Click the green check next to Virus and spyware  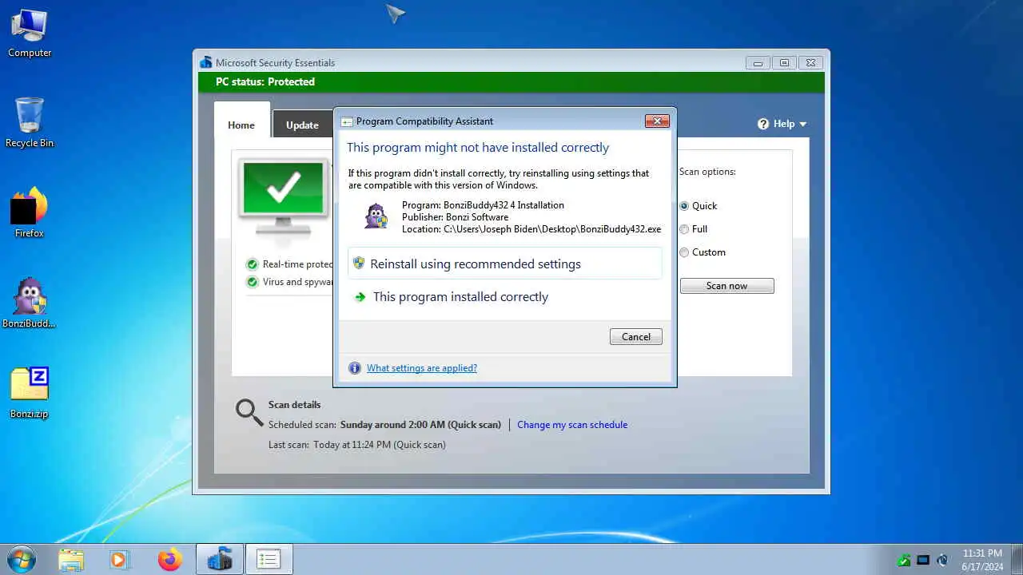(253, 282)
